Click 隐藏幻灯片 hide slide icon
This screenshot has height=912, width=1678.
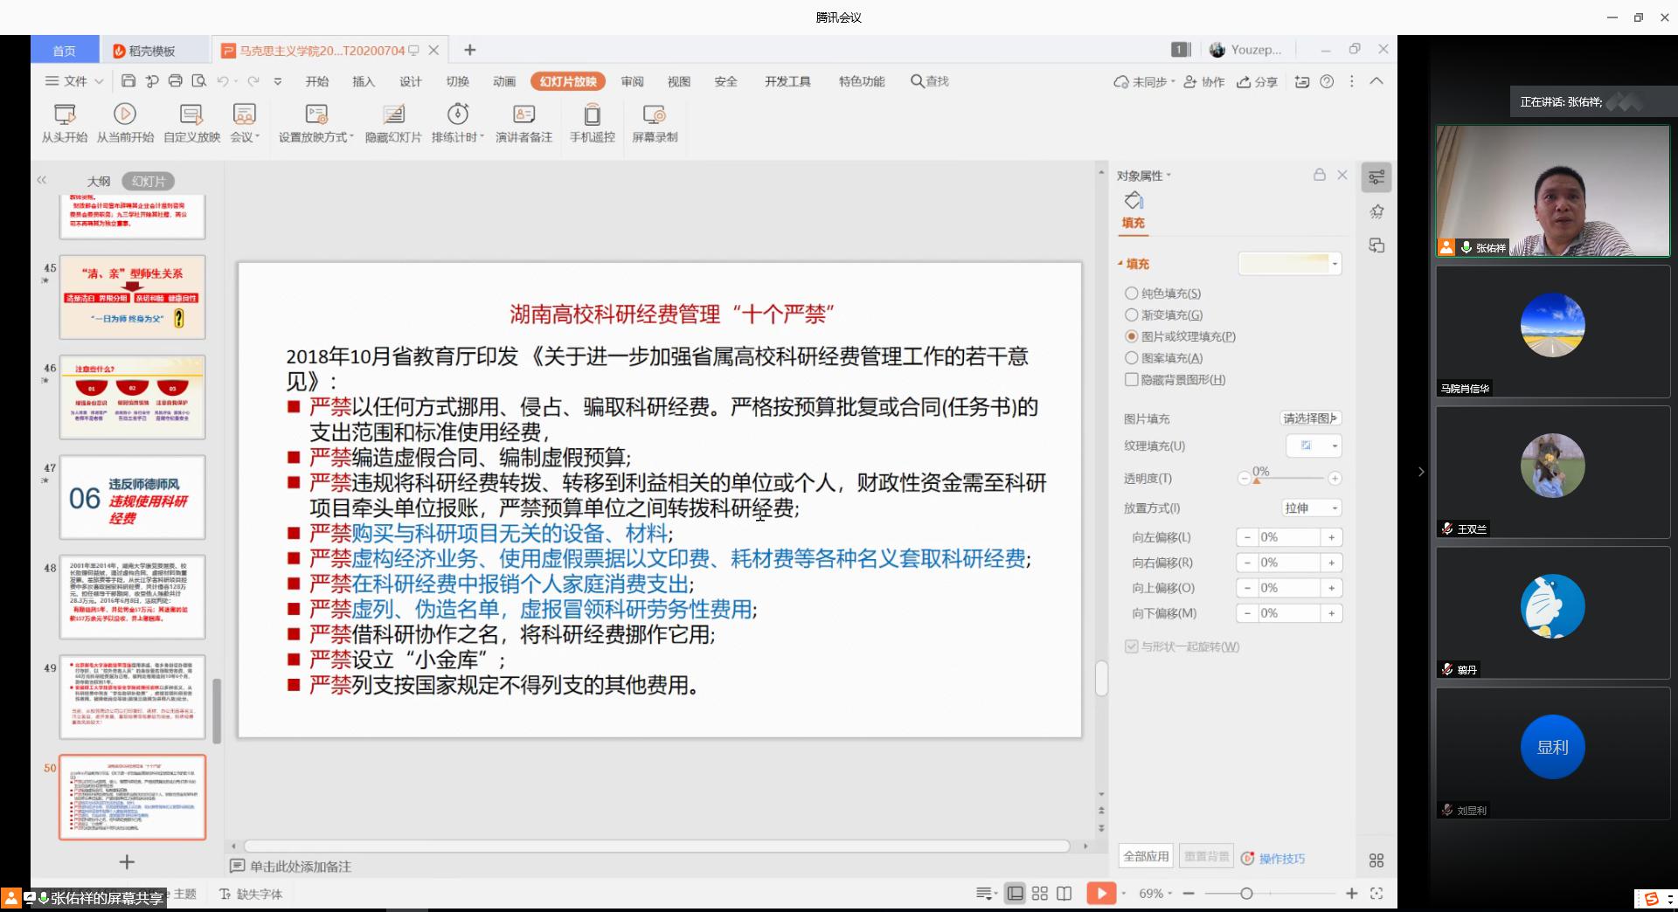(x=393, y=114)
